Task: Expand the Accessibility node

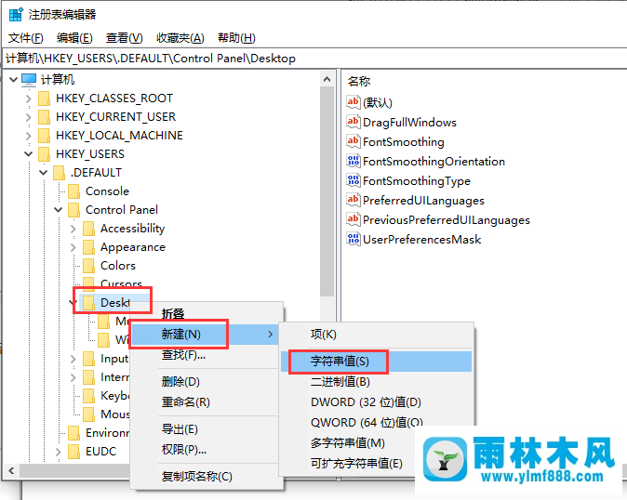Action: point(73,229)
